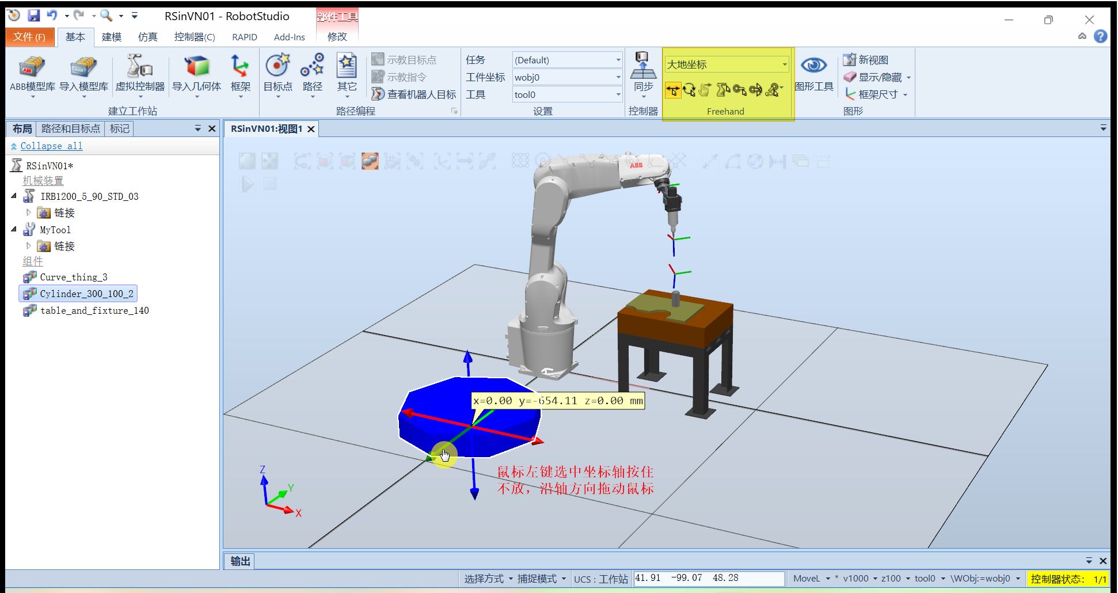
Task: Click the 输出 output panel tab
Action: click(240, 561)
